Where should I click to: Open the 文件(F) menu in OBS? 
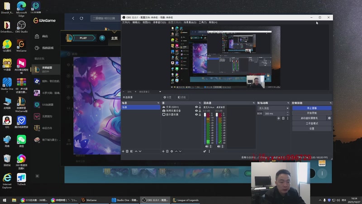point(126,22)
